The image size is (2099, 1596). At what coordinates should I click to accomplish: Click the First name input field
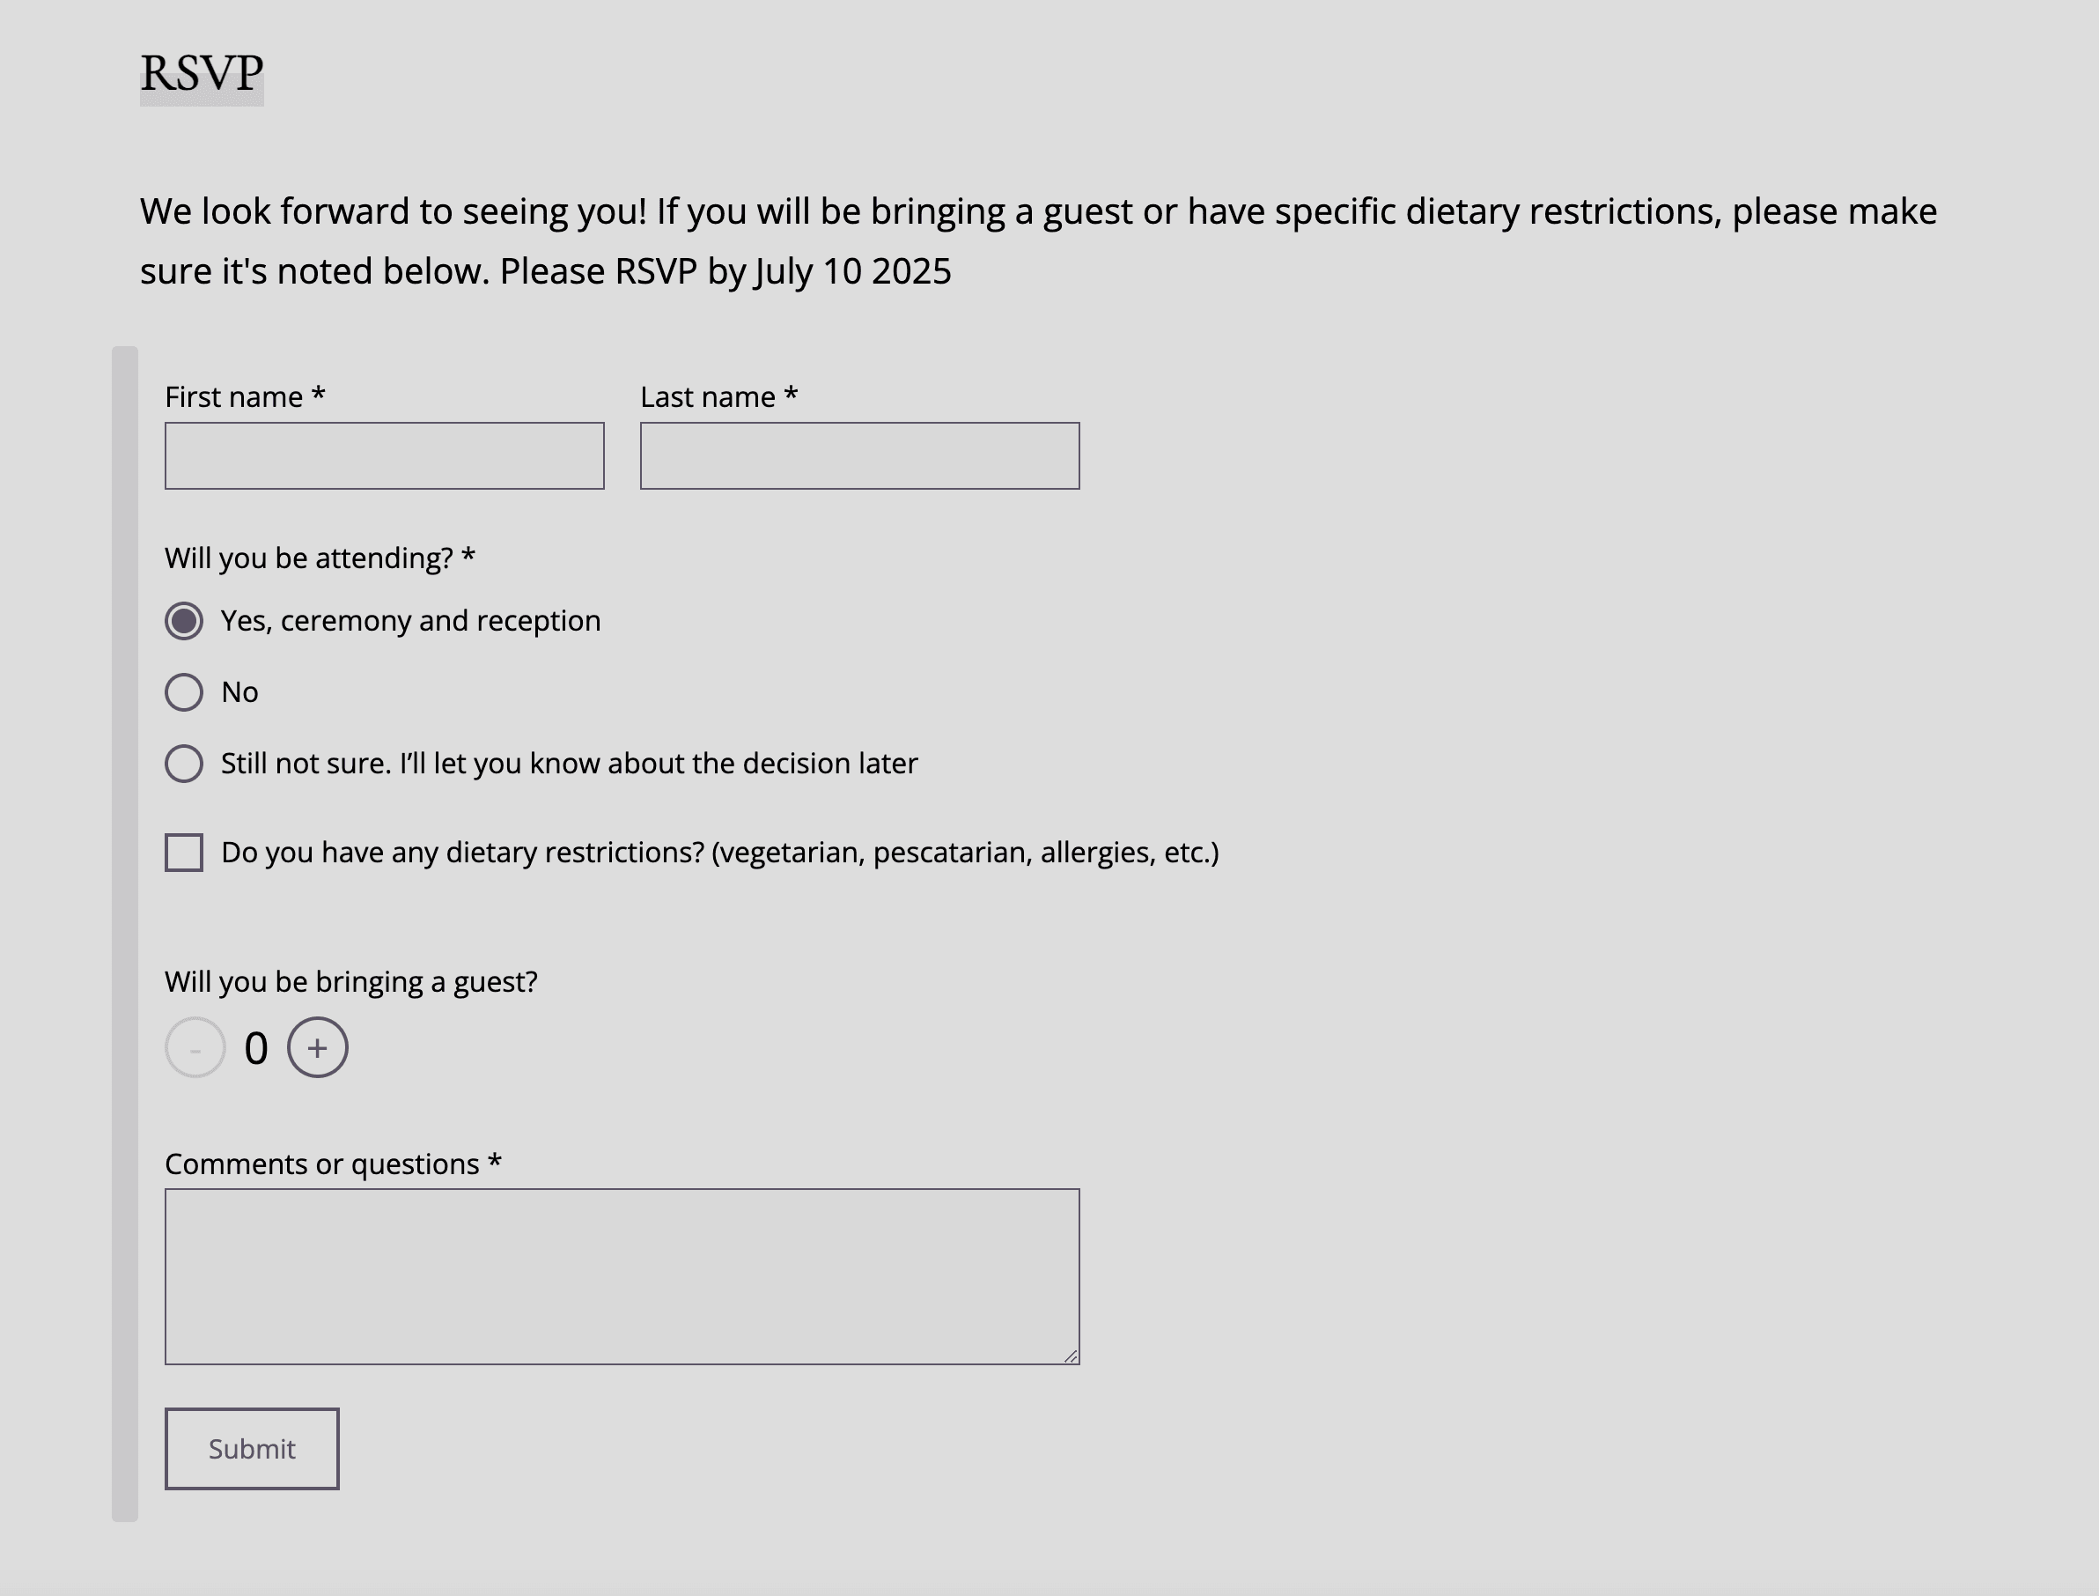click(x=384, y=456)
